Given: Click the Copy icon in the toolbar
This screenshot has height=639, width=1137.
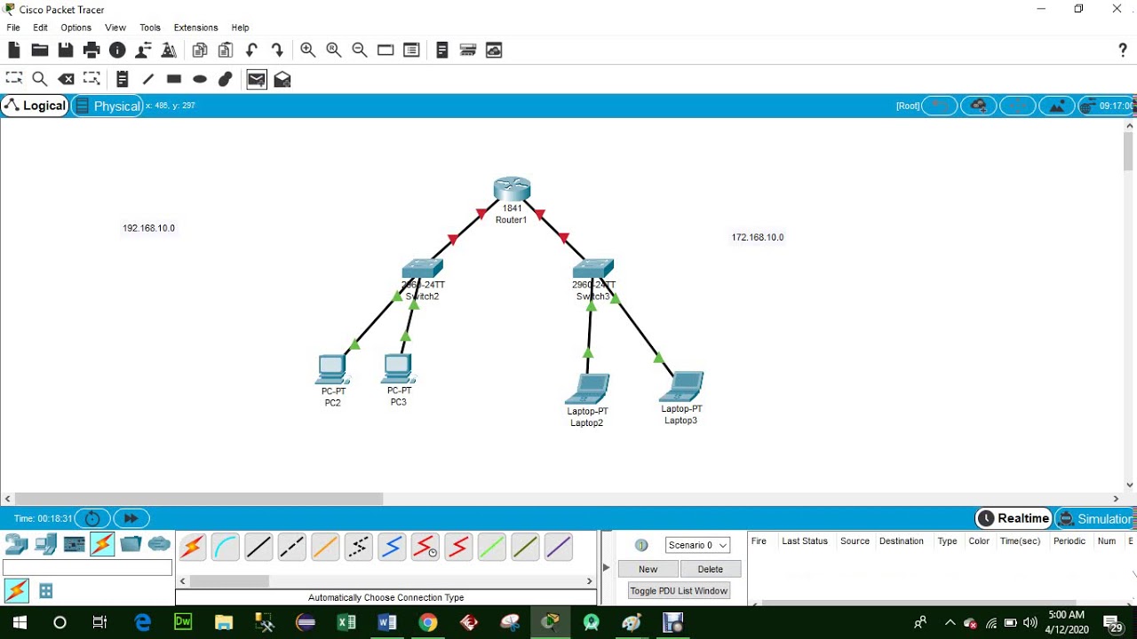Looking at the screenshot, I should tap(200, 51).
